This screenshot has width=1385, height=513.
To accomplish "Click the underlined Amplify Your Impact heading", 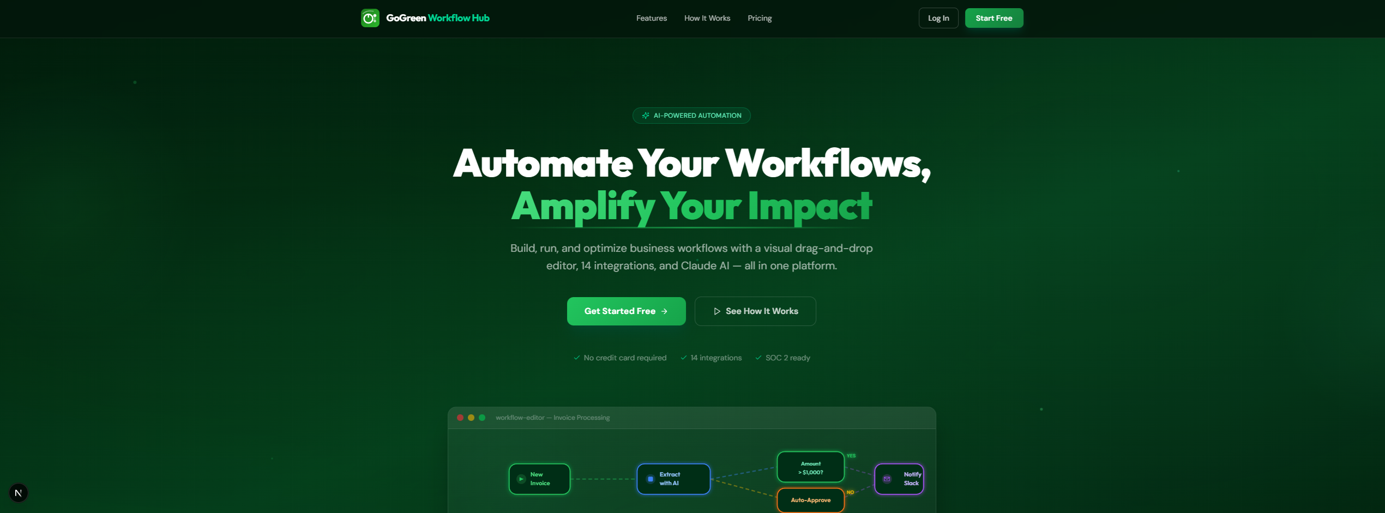I will tap(691, 207).
